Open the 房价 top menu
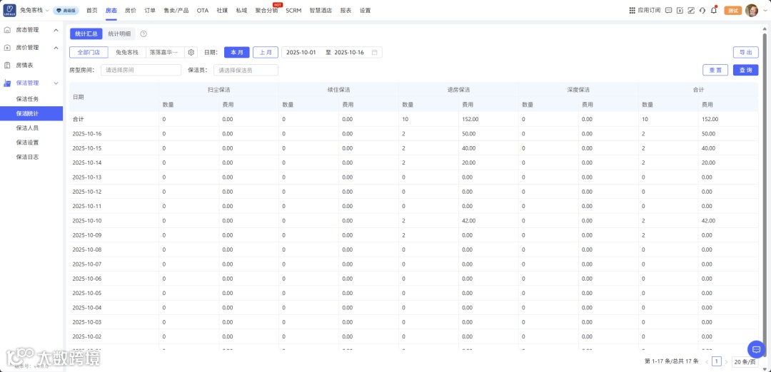 [131, 10]
